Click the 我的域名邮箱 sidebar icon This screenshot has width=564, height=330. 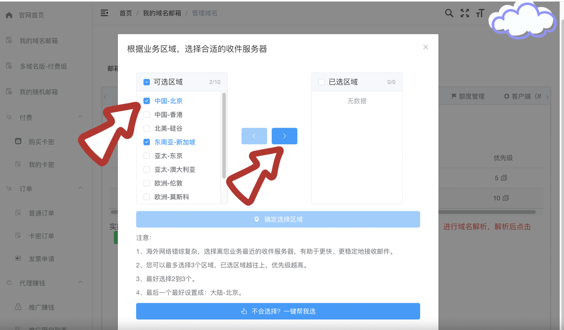(9, 40)
